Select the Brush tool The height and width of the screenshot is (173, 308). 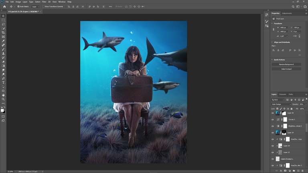click(x=3, y=49)
